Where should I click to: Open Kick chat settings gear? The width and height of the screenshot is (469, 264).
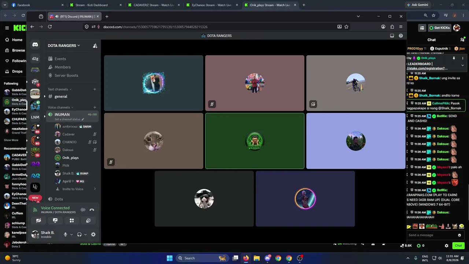[x=446, y=246]
